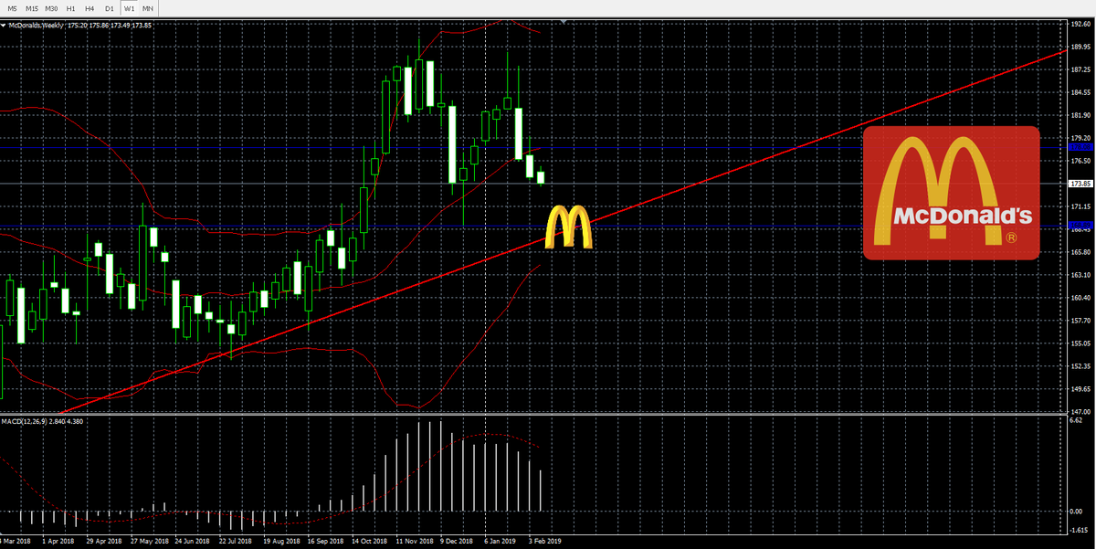Click the small golden arches on chart
Viewport: 1096px width, 549px height.
click(x=568, y=227)
